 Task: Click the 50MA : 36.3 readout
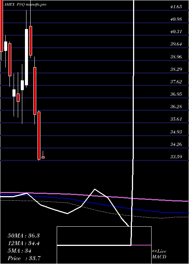23,236
